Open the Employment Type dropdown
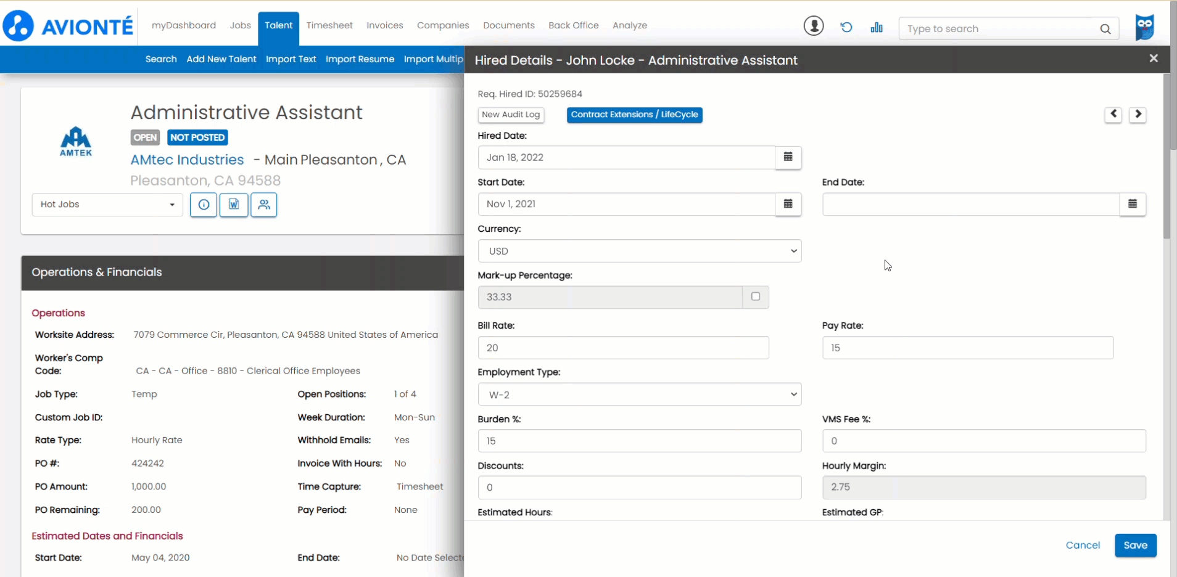 pyautogui.click(x=640, y=395)
